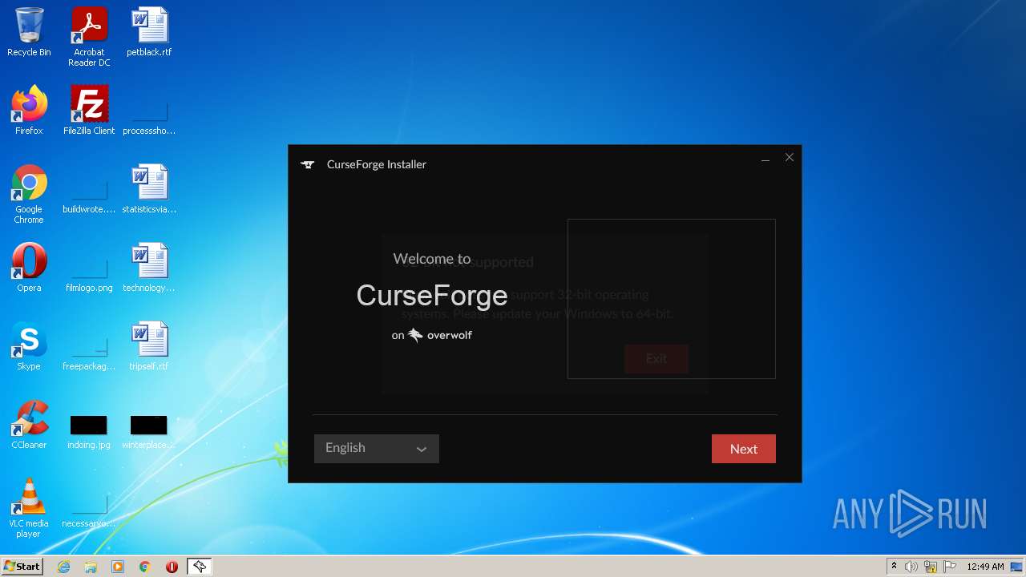Click the faded Exit button
The image size is (1026, 577).
656,358
